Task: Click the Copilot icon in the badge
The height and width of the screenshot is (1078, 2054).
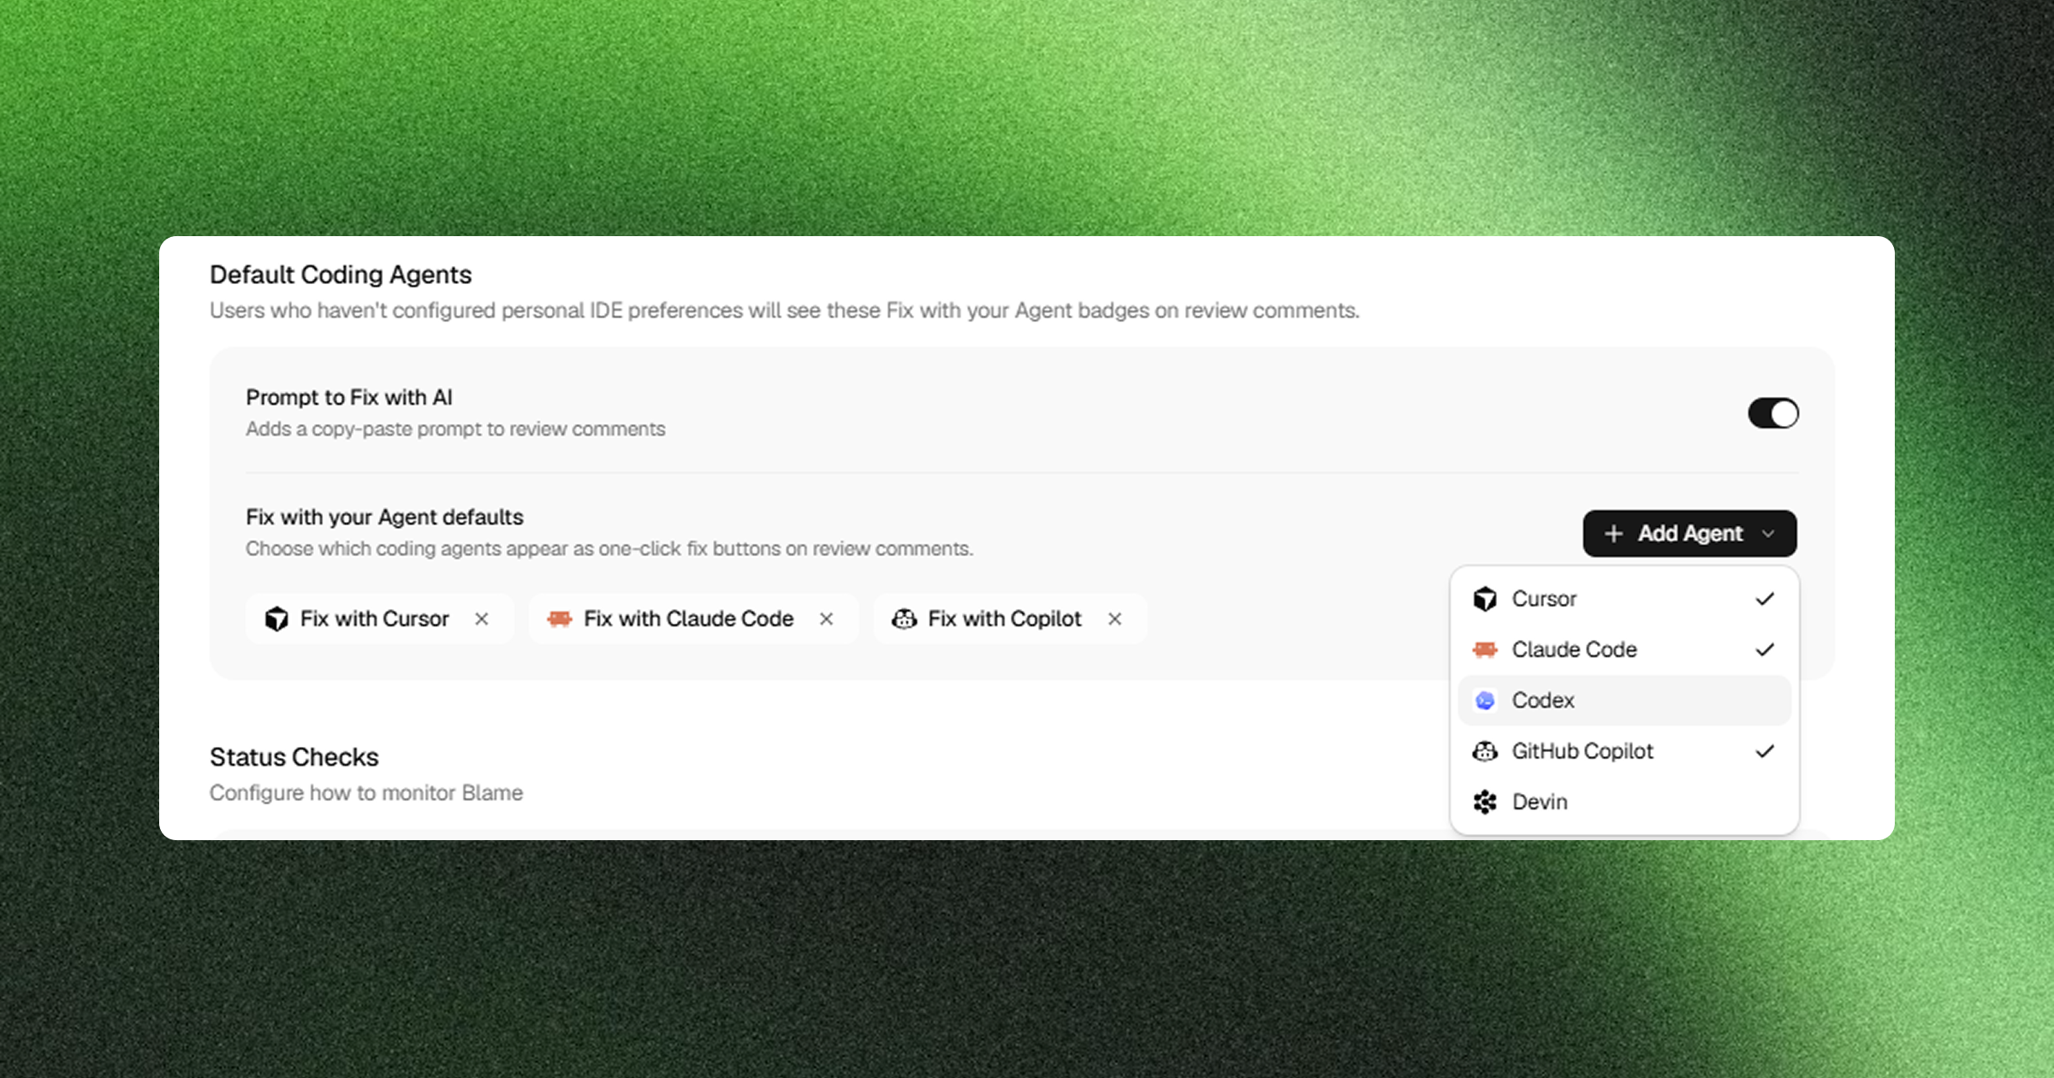Action: 904,619
